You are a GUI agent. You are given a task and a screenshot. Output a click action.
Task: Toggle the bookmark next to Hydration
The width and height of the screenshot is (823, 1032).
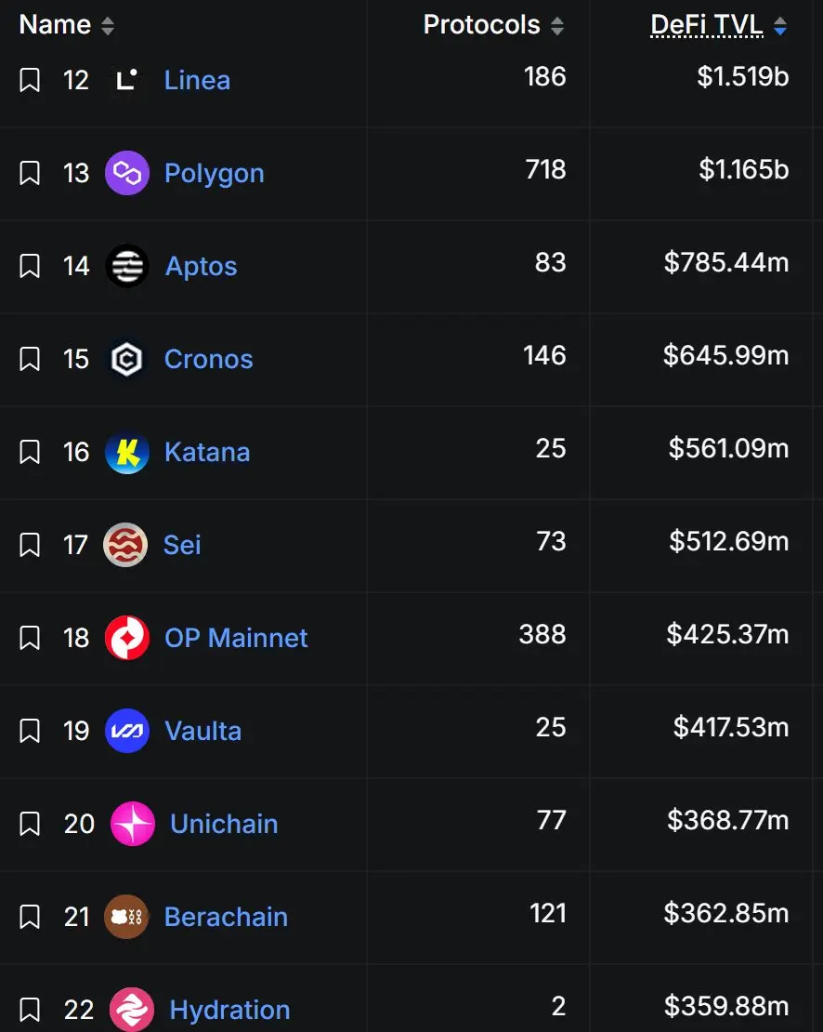point(30,1010)
